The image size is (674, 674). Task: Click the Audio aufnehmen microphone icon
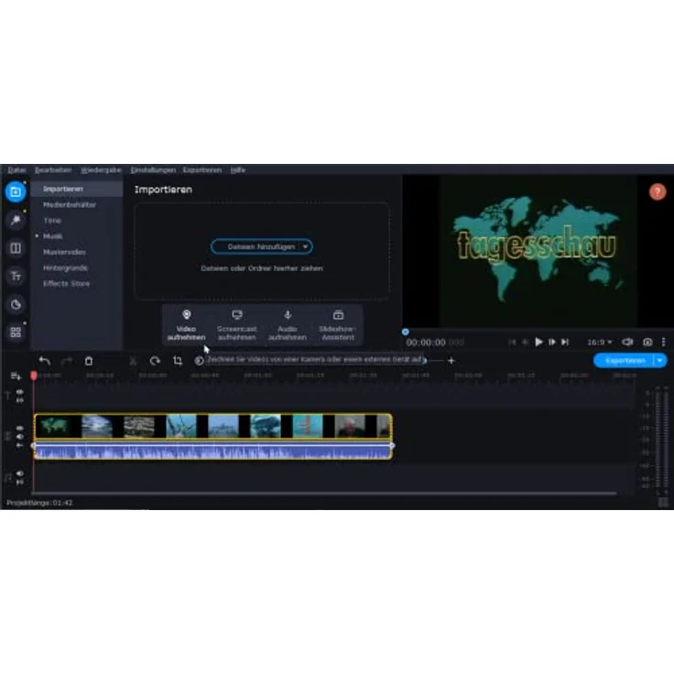(x=288, y=315)
